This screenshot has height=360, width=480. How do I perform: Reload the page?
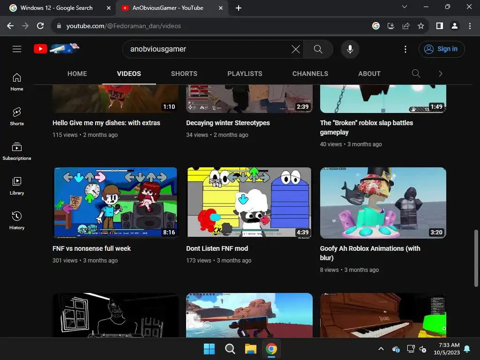coord(40,26)
